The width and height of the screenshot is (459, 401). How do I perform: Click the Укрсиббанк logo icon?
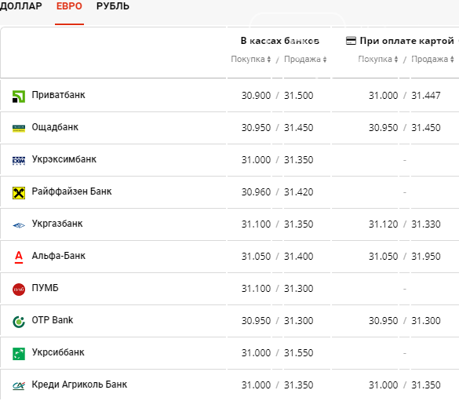19,354
